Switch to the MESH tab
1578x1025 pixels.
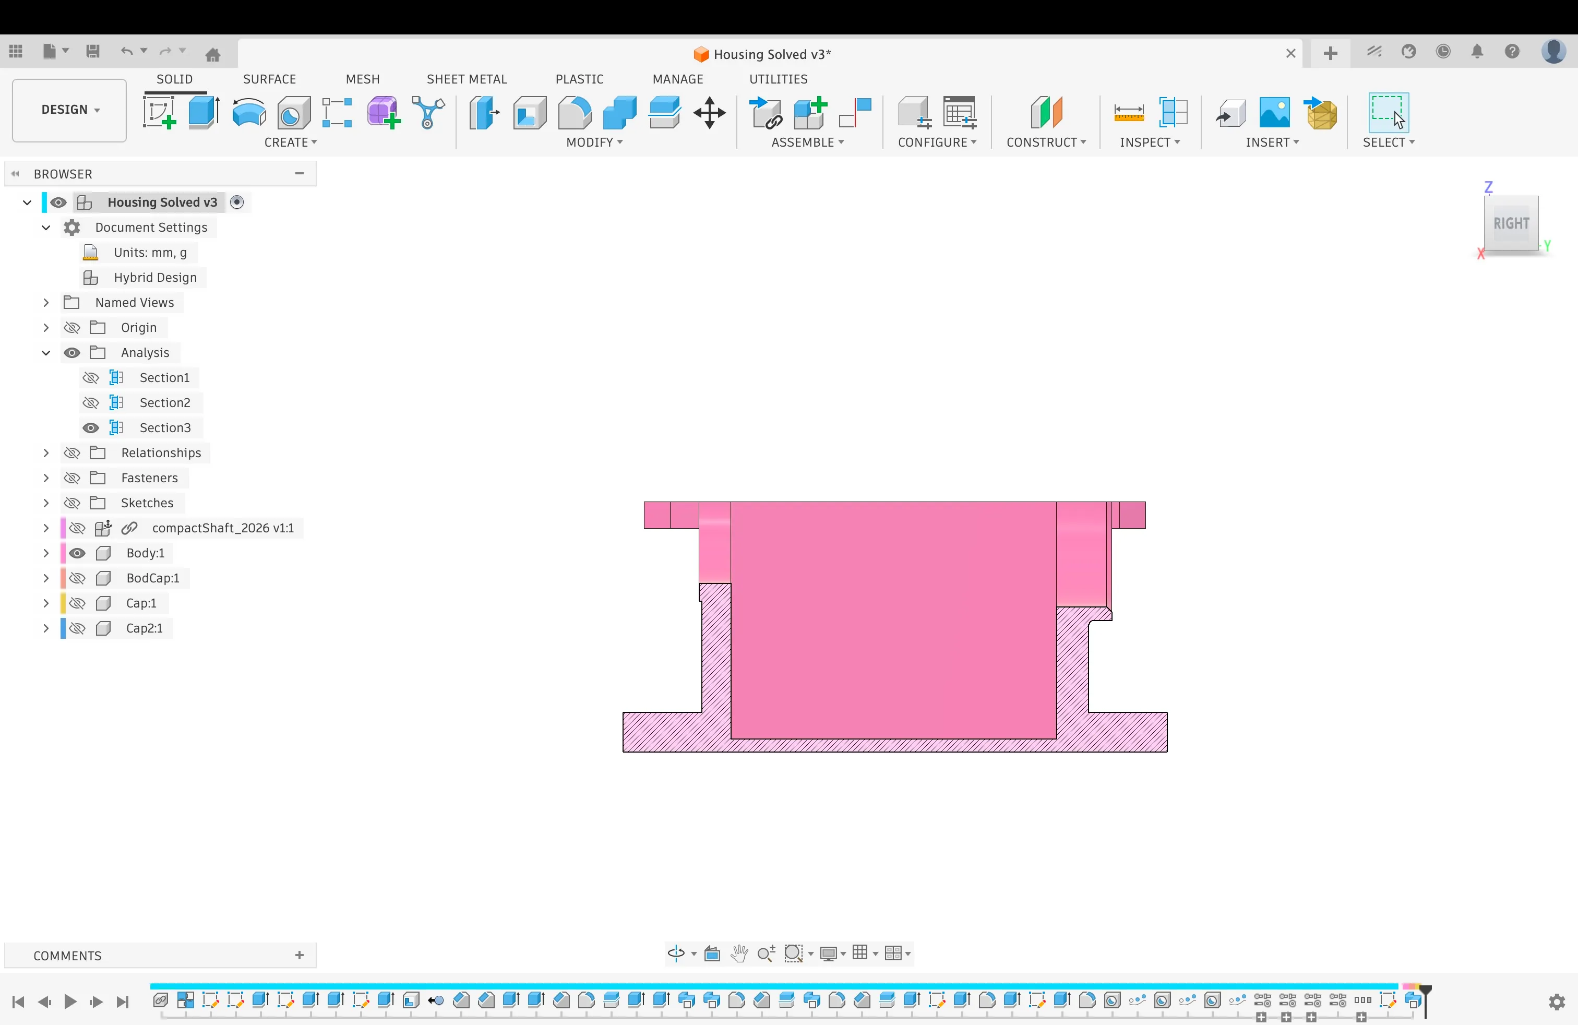pyautogui.click(x=363, y=79)
